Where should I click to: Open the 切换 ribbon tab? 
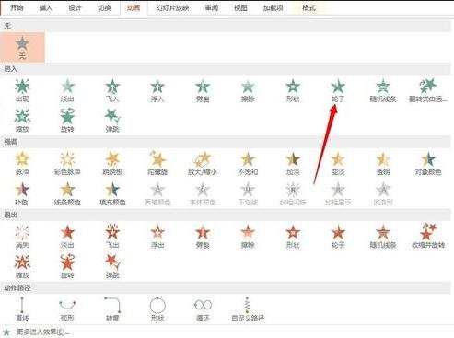104,8
